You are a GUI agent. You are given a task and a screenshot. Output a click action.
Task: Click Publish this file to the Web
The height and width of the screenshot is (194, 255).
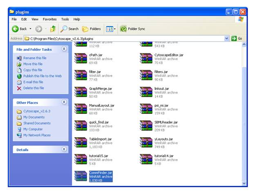pyautogui.click(x=42, y=76)
